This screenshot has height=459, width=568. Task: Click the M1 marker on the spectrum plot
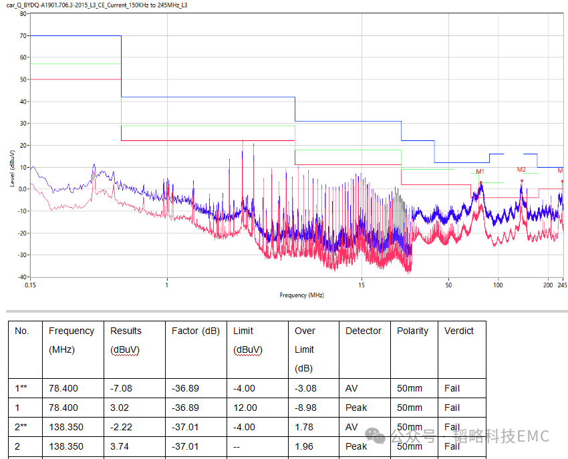[480, 172]
